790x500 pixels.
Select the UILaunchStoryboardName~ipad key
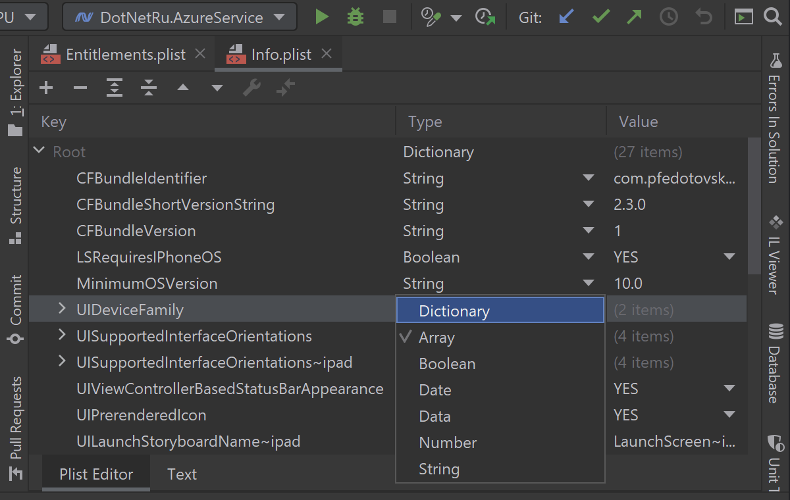coord(188,441)
